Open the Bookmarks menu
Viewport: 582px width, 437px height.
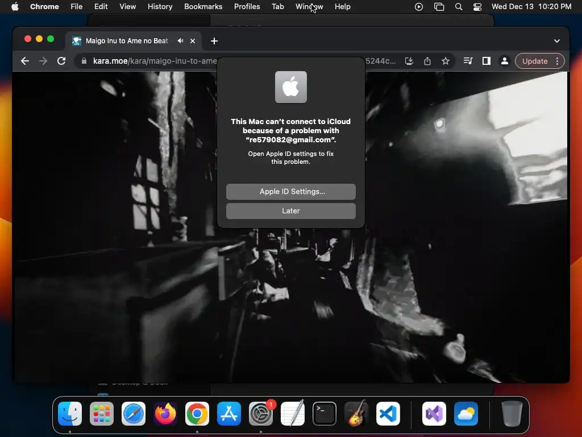[x=203, y=7]
